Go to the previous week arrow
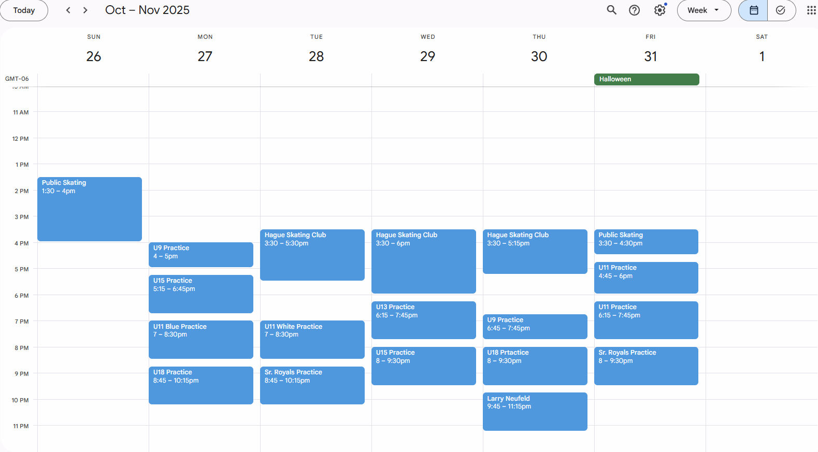Screen dimensions: 818x452 (x=68, y=10)
